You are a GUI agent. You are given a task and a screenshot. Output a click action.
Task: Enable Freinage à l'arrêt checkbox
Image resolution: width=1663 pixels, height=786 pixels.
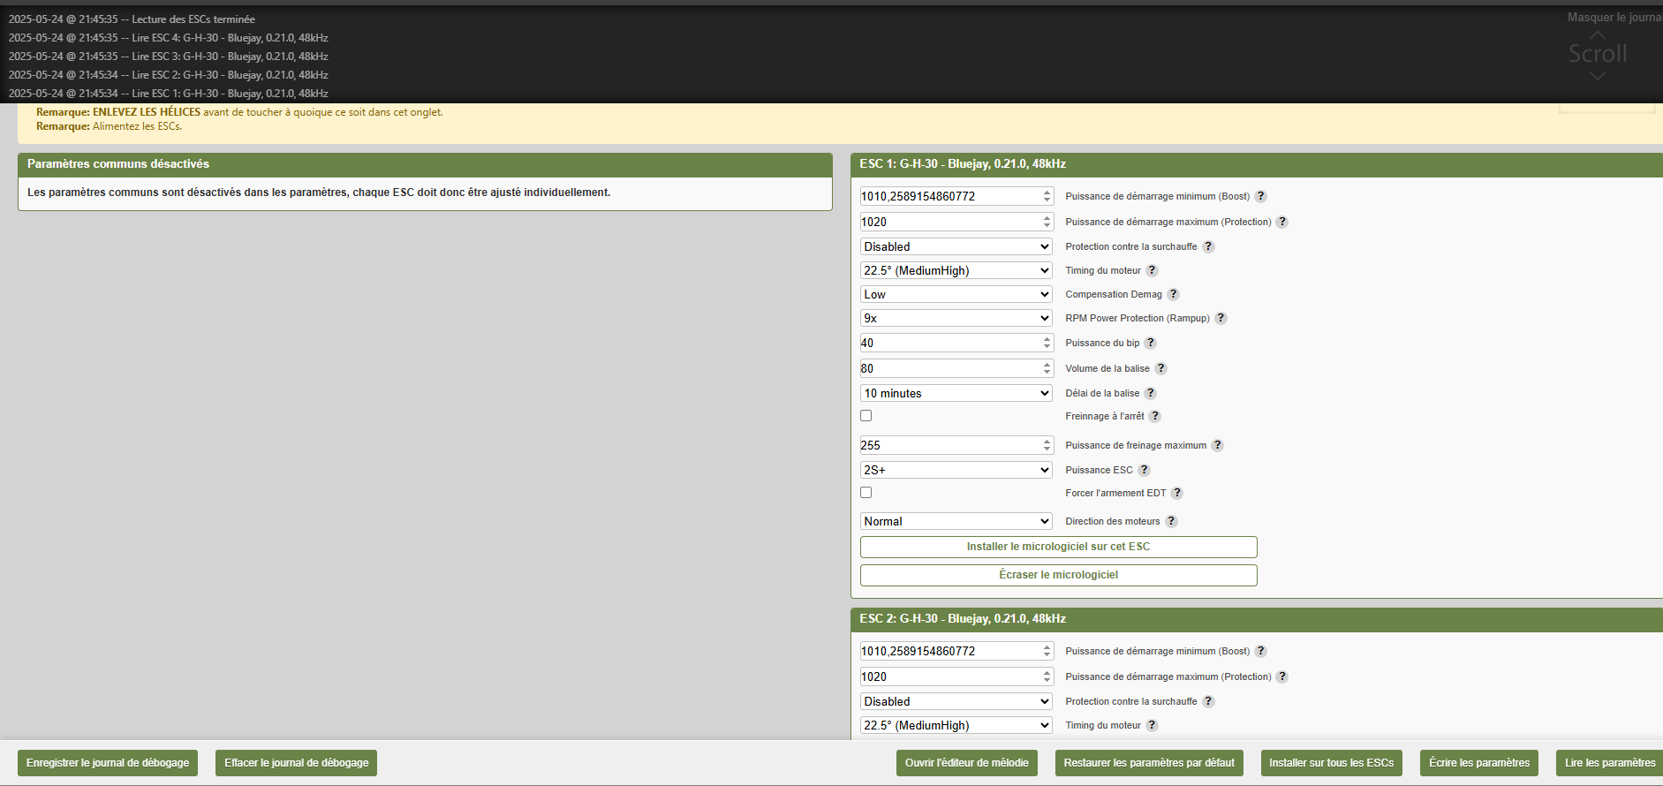coord(866,416)
